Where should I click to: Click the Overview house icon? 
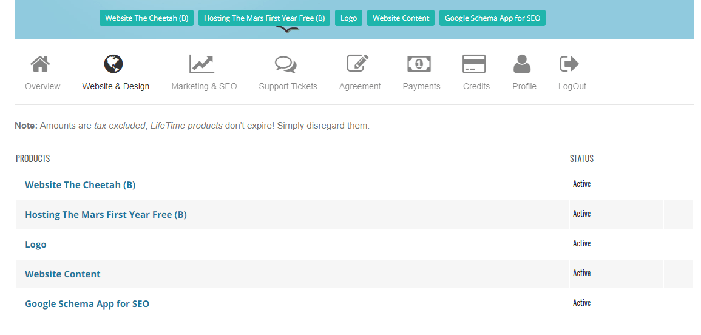41,64
